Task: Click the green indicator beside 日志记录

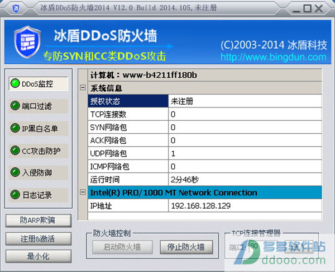Action: coord(15,194)
